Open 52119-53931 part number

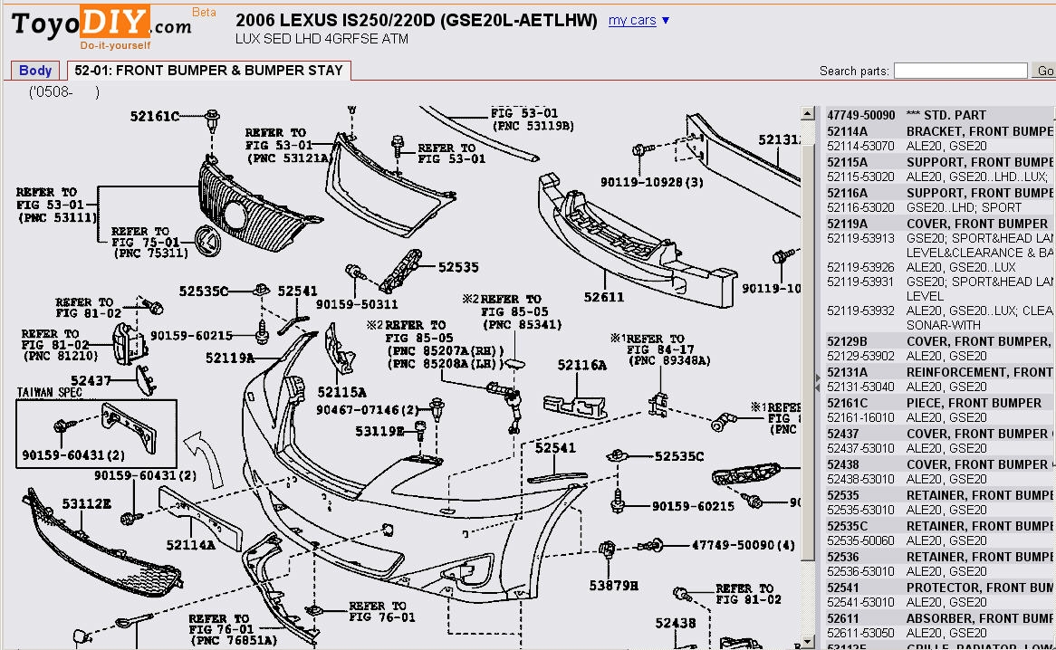[860, 282]
